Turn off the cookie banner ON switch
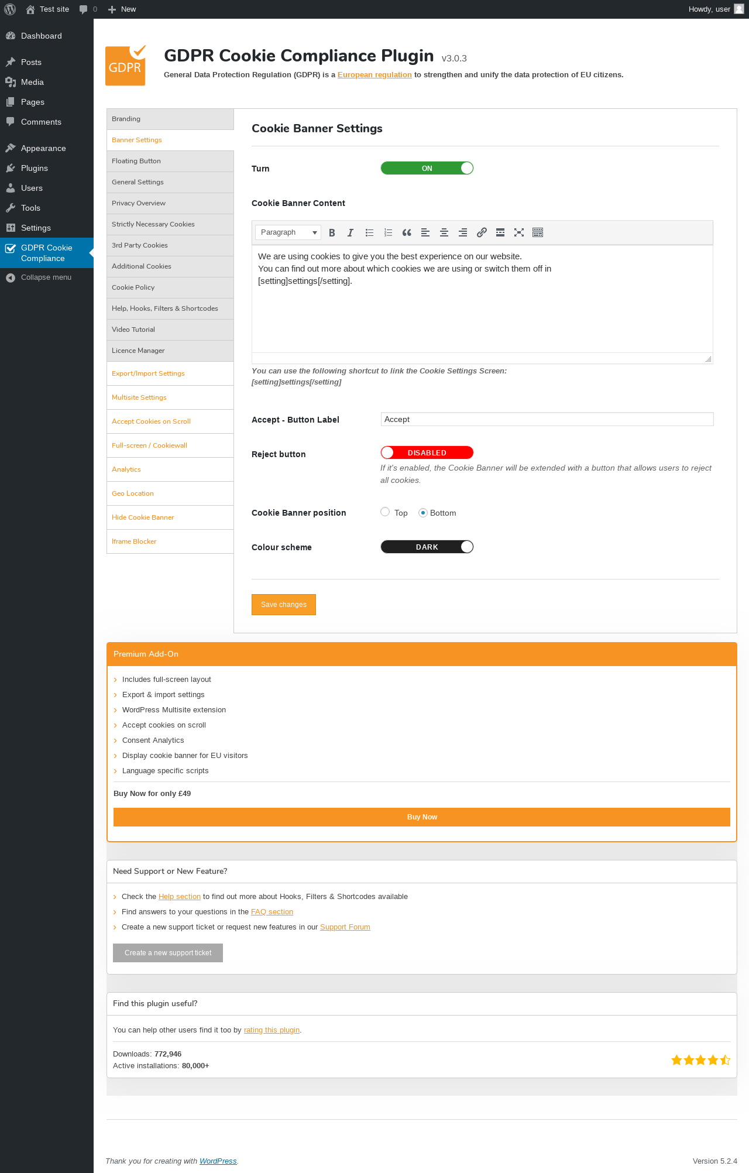This screenshot has height=1173, width=749. click(427, 168)
